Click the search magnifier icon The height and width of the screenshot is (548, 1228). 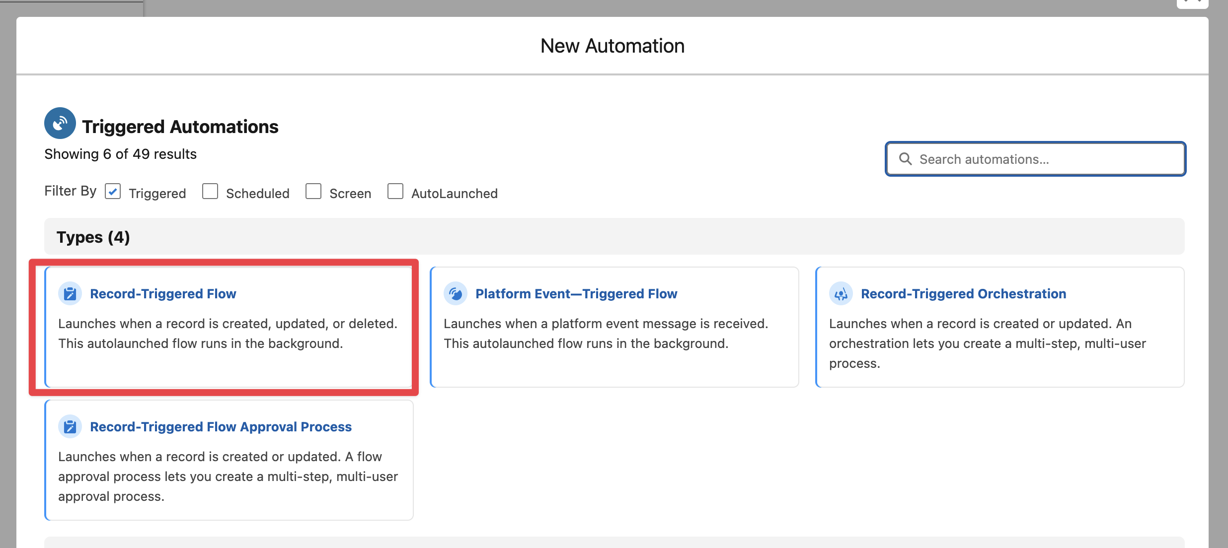pyautogui.click(x=905, y=159)
